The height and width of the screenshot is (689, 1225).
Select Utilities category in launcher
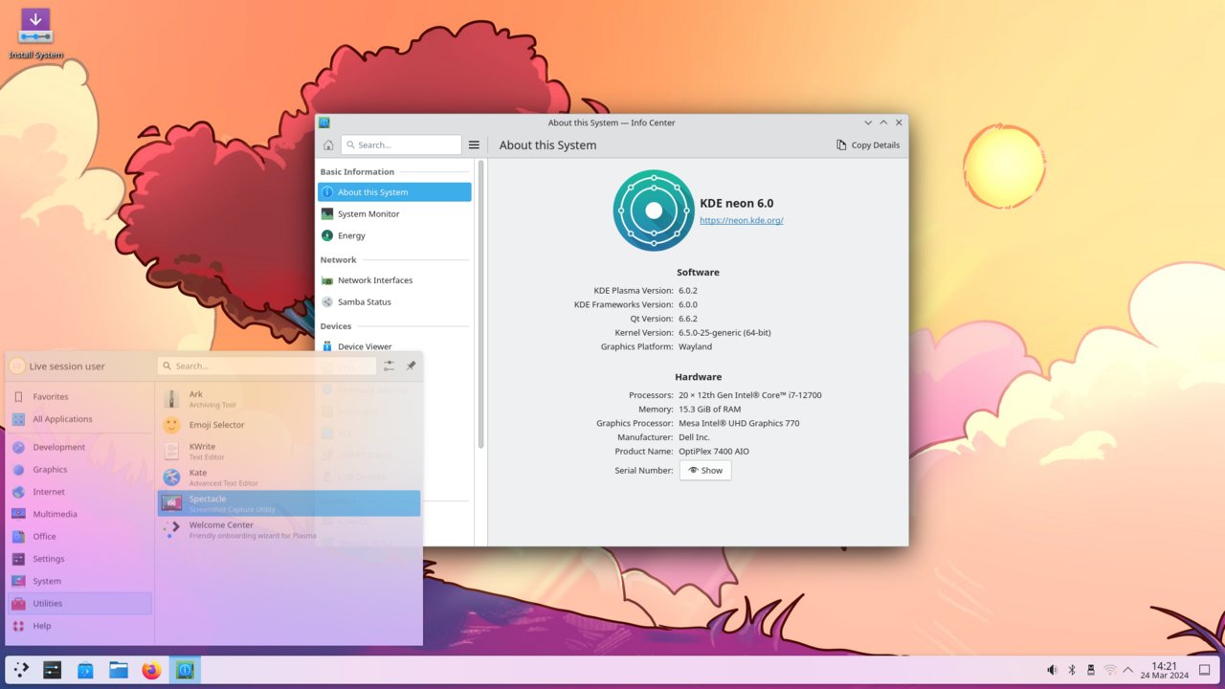(x=79, y=604)
